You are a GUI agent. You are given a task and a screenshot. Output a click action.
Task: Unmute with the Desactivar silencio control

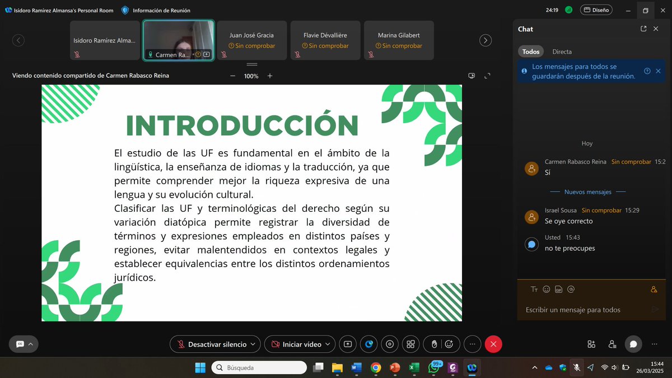point(215,344)
